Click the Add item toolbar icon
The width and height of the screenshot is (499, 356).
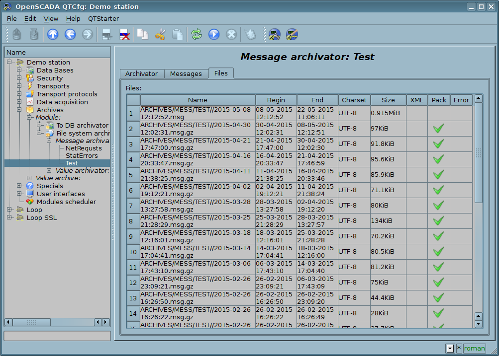click(x=106, y=34)
